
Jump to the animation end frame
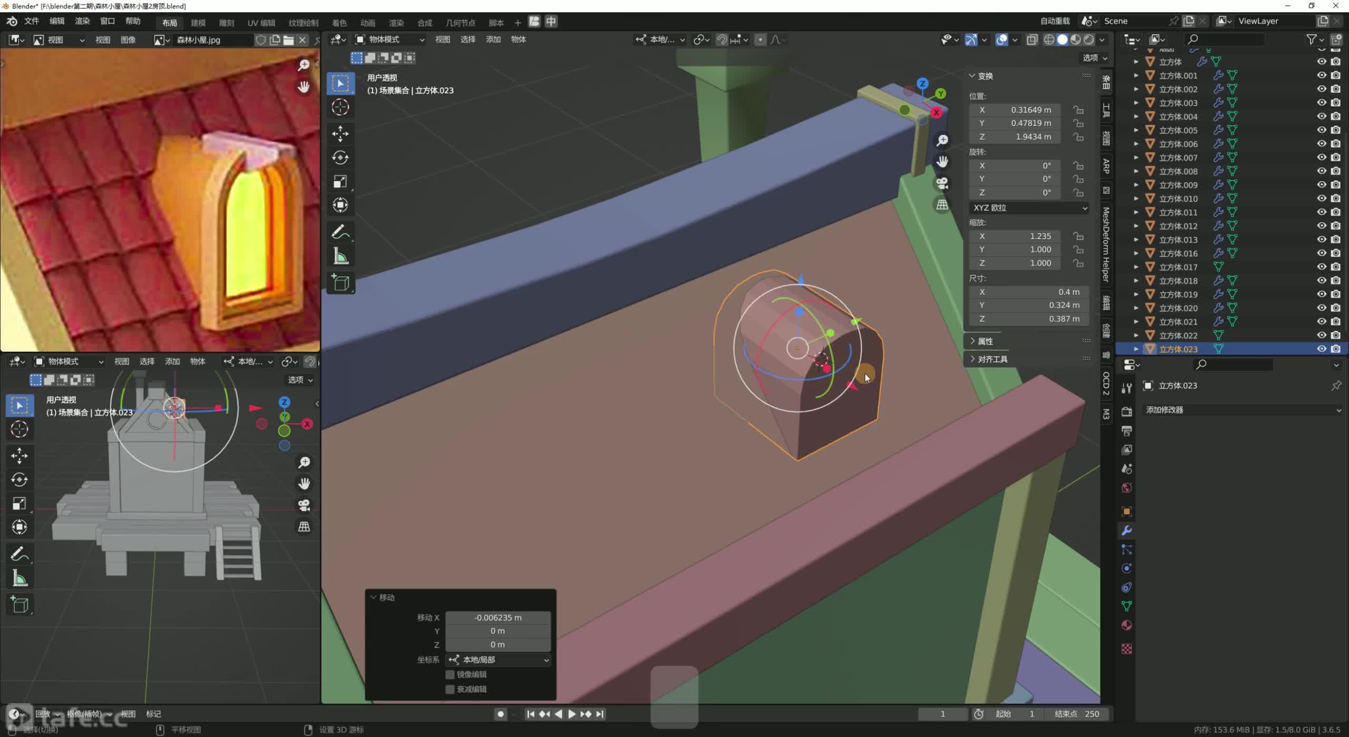pos(600,714)
